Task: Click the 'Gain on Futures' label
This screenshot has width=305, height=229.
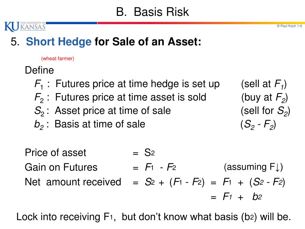Action: tap(61, 167)
